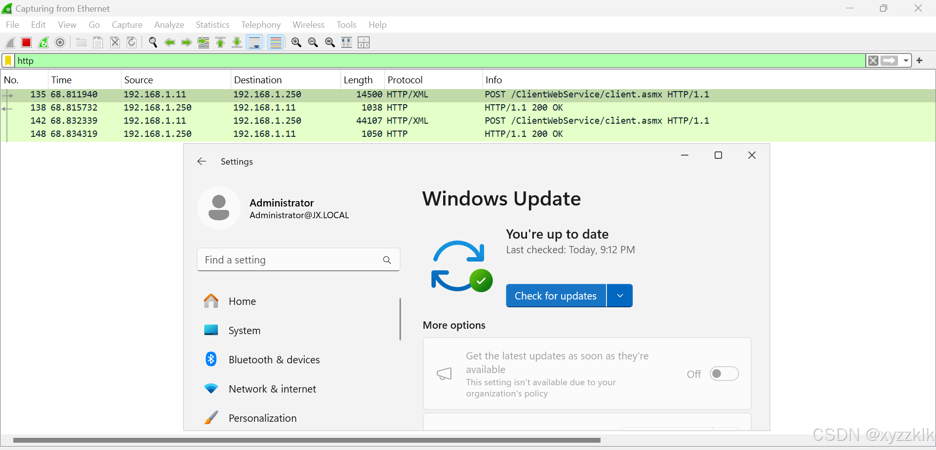Viewport: 936px width, 450px height.
Task: Click the pane layout icon in toolbar
Action: (364, 43)
